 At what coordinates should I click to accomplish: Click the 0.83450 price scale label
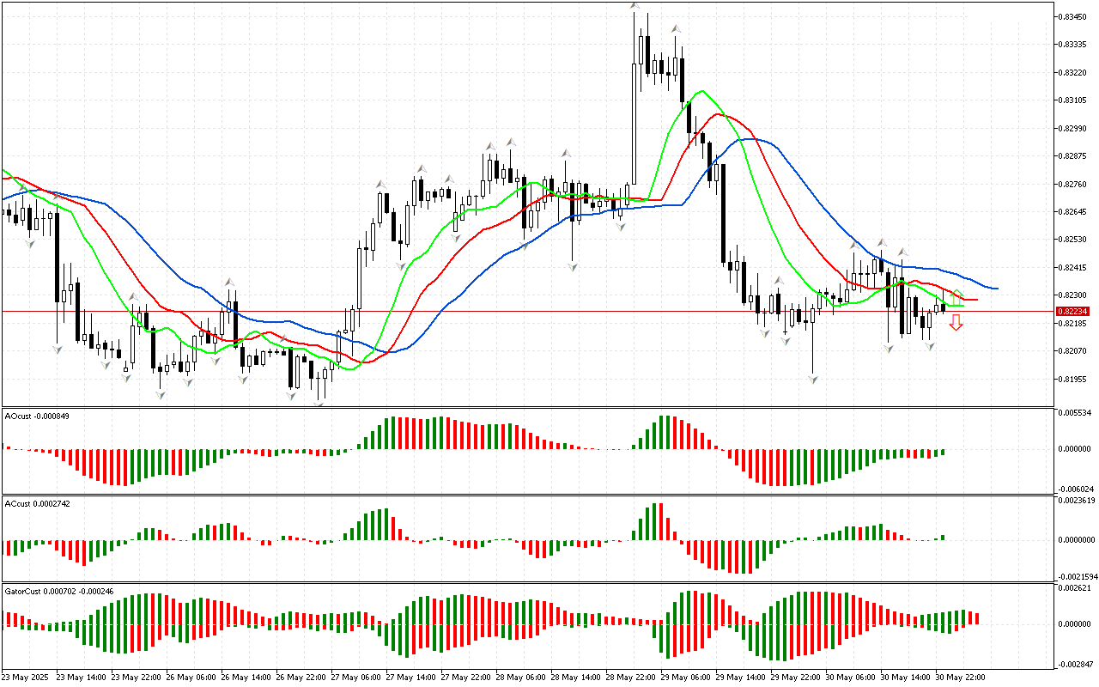(x=1073, y=16)
